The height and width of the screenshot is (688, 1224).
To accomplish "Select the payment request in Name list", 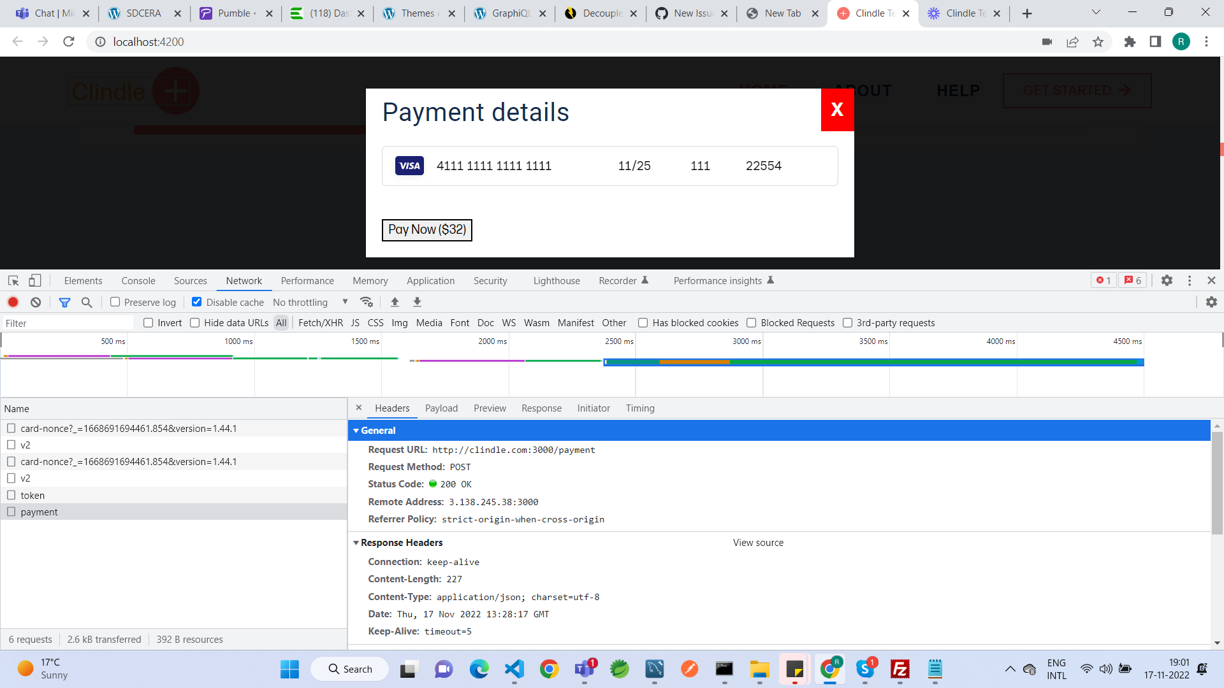I will click(x=39, y=512).
